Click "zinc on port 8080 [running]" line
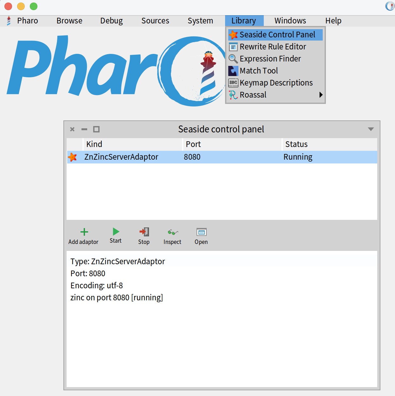 (117, 298)
